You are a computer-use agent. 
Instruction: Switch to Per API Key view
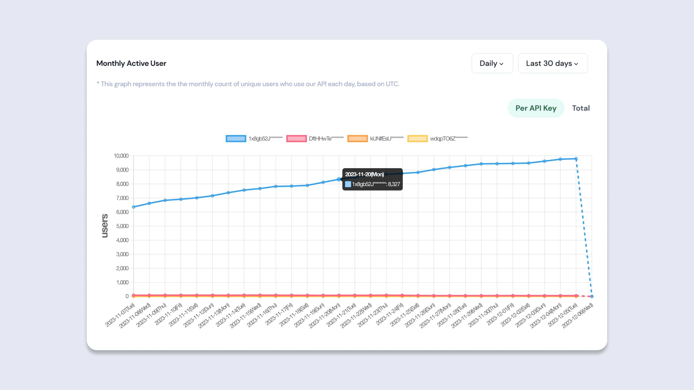pos(536,108)
